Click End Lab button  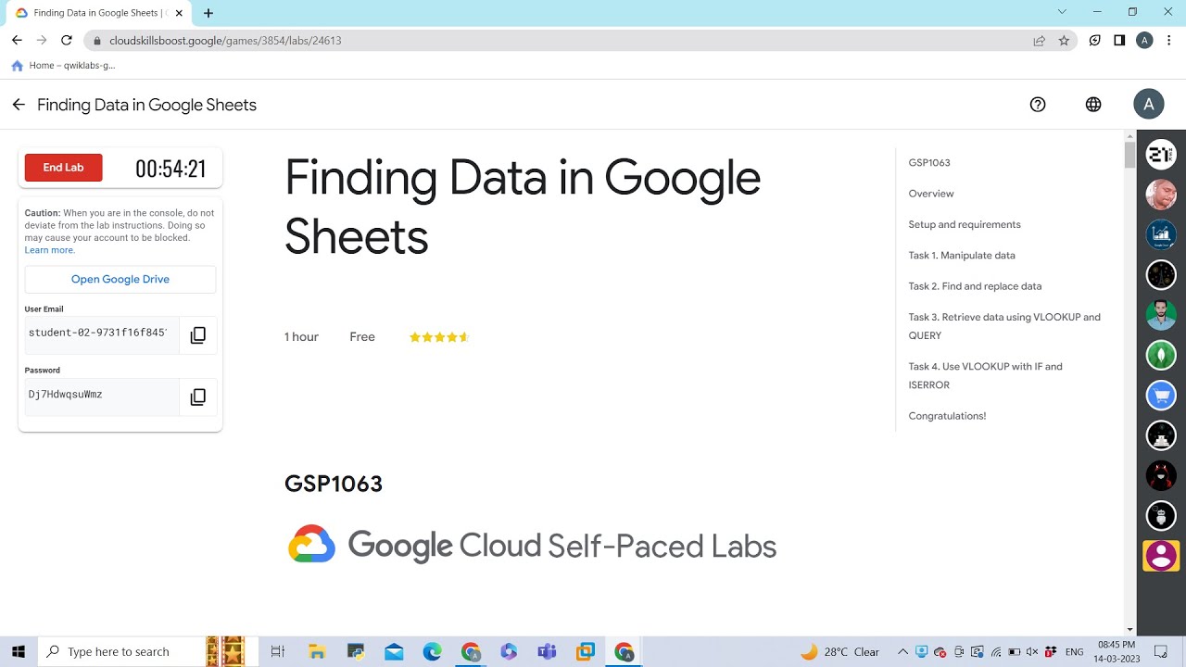tap(63, 168)
